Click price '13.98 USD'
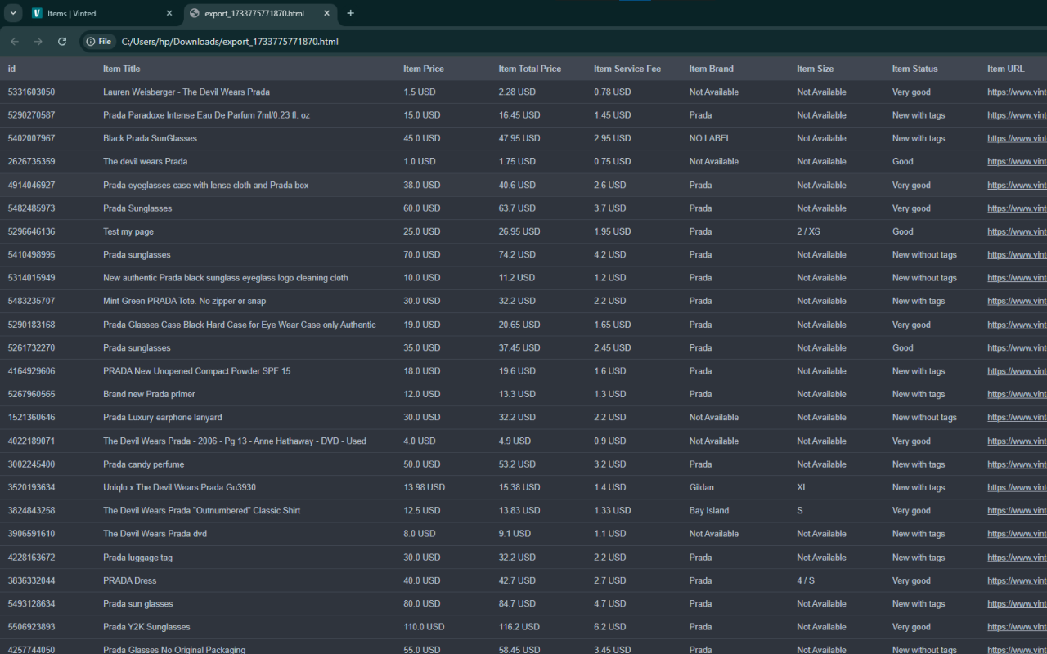 point(424,487)
